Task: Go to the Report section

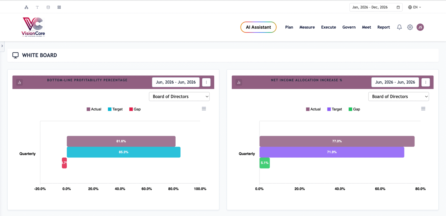Action: [x=384, y=27]
